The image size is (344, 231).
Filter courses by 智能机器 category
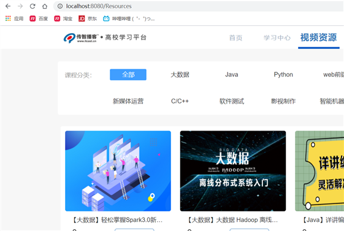click(x=332, y=101)
